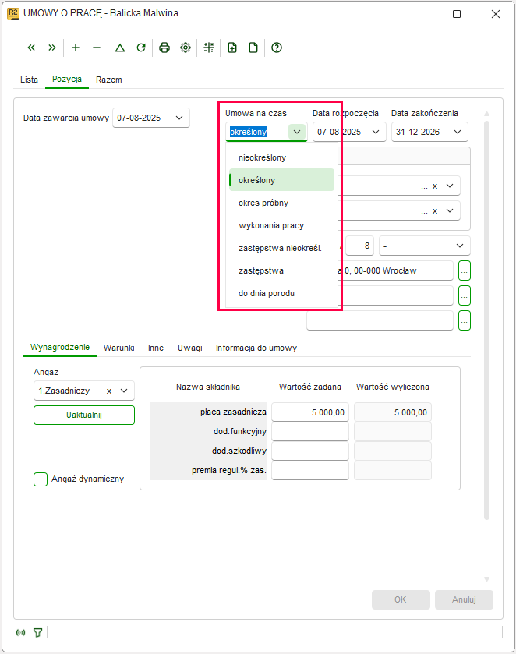Add a new contract with plus icon
The image size is (516, 654).
[x=76, y=48]
